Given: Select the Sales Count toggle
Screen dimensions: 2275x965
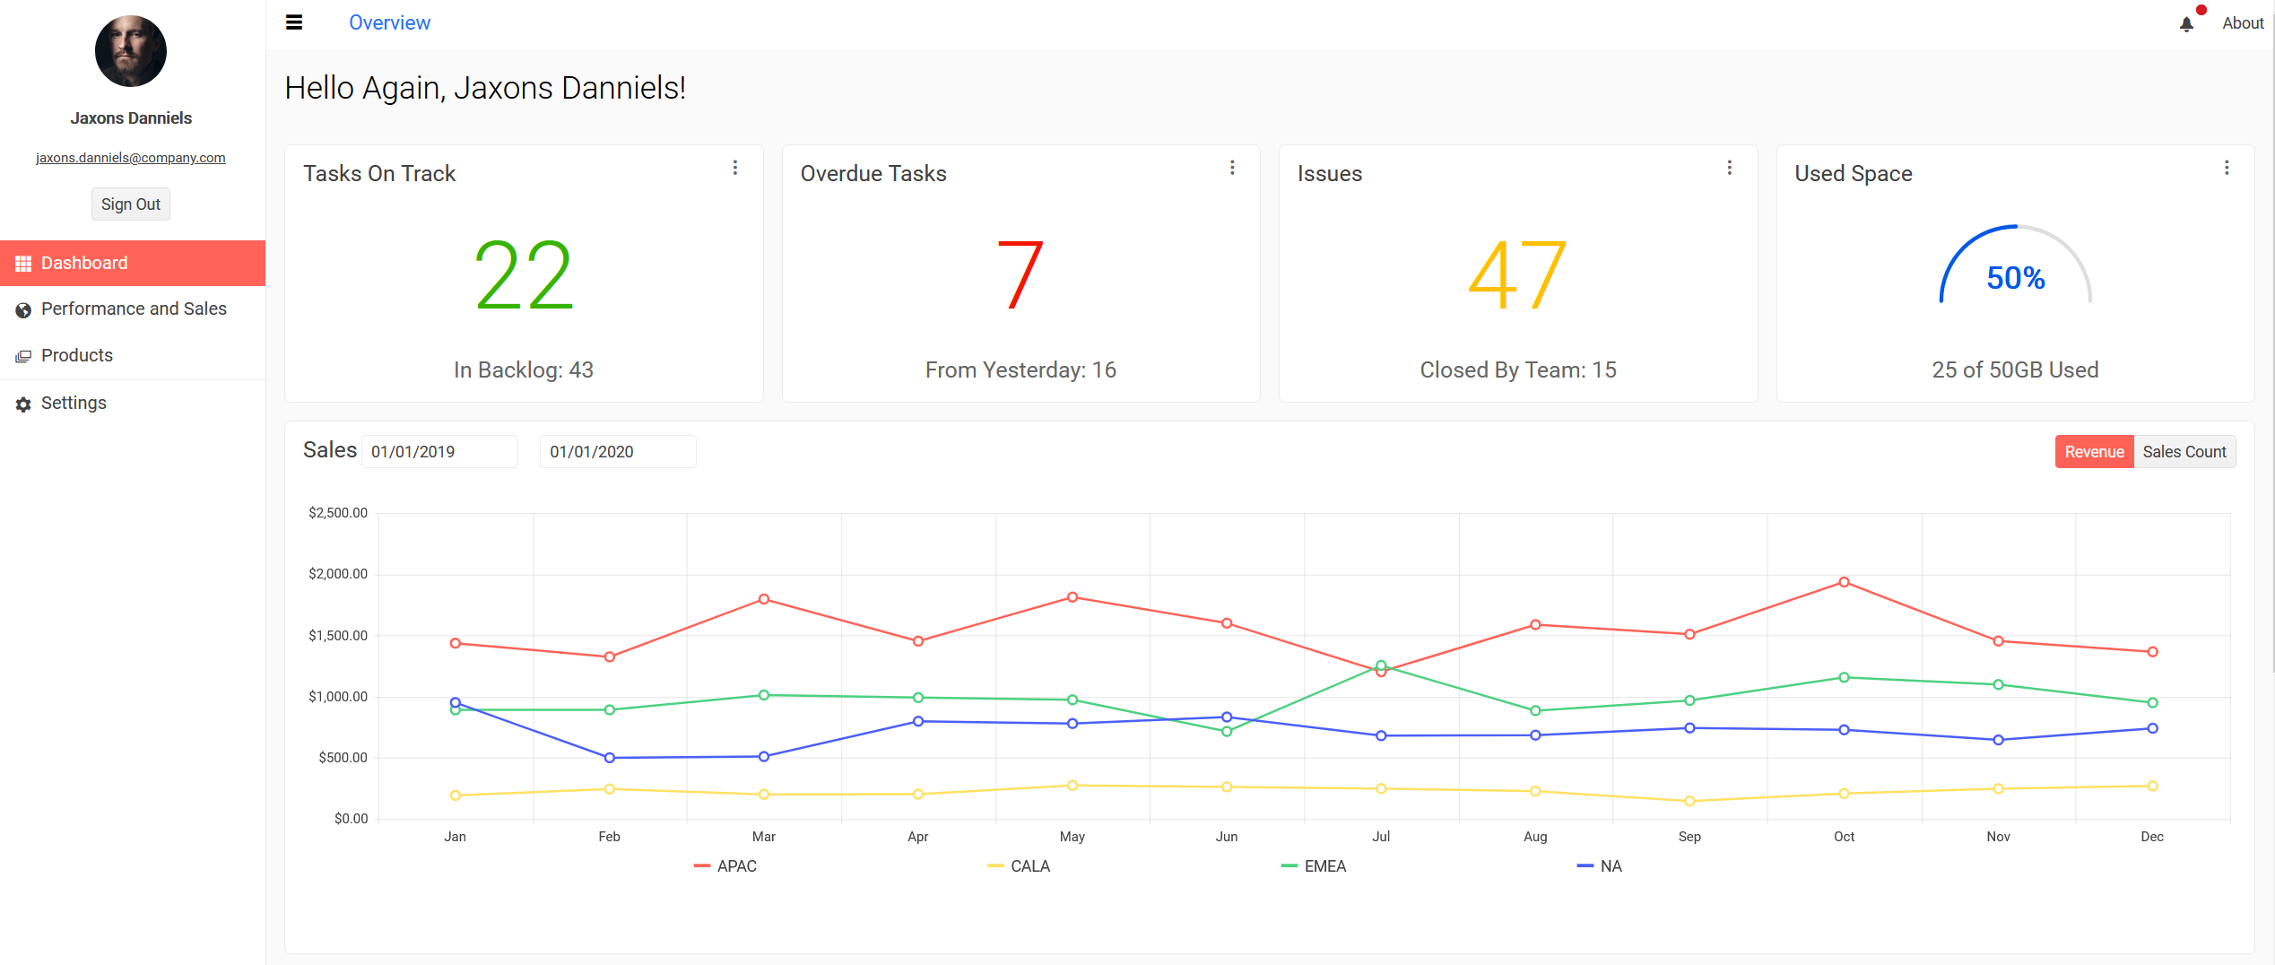Looking at the screenshot, I should point(2184,451).
